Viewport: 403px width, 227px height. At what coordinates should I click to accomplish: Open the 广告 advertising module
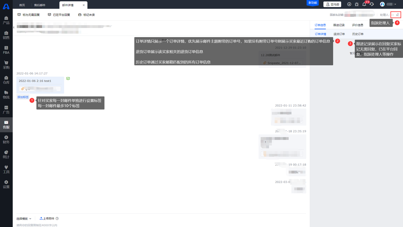pyautogui.click(x=6, y=110)
